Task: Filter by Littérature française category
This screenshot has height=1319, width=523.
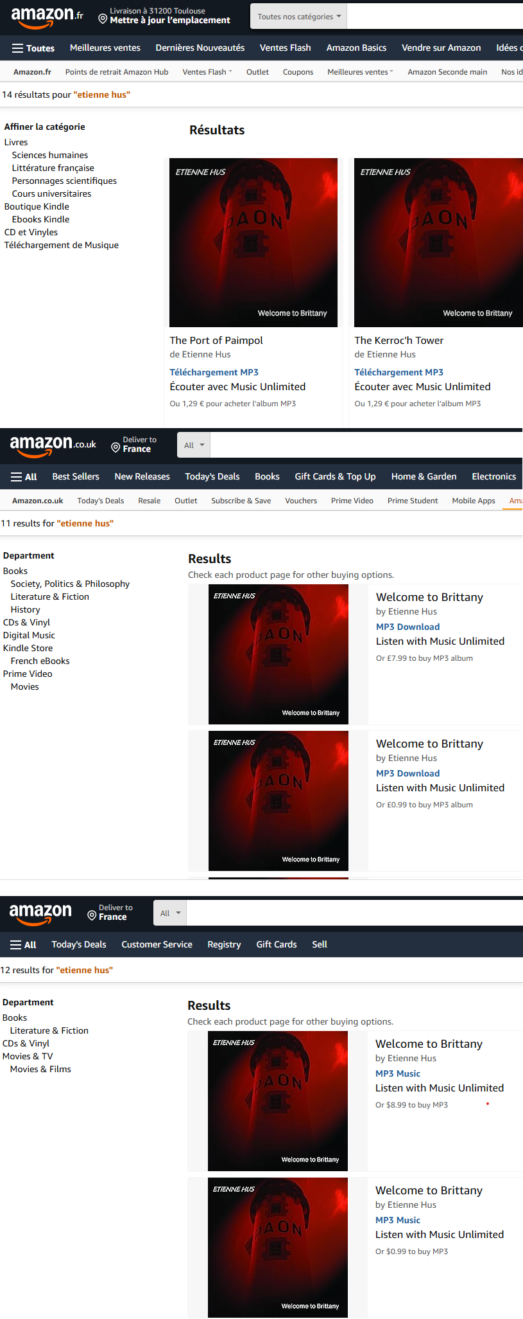Action: (x=53, y=168)
